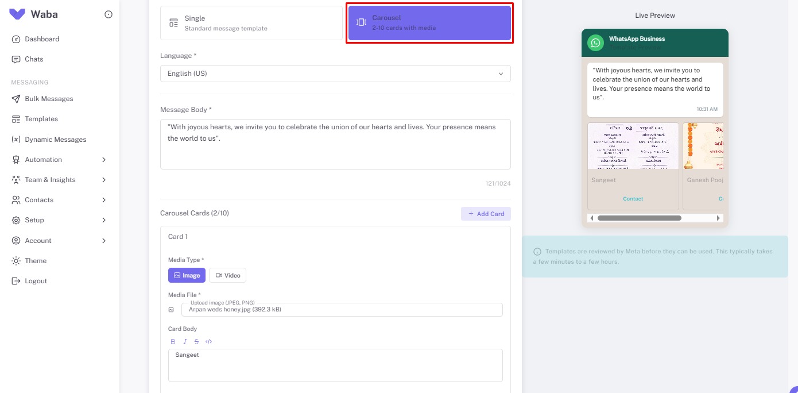The image size is (798, 393).
Task: Open the Setup menu item
Action: coord(34,219)
